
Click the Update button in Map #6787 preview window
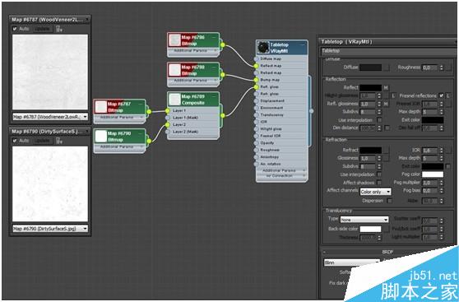tap(43, 29)
